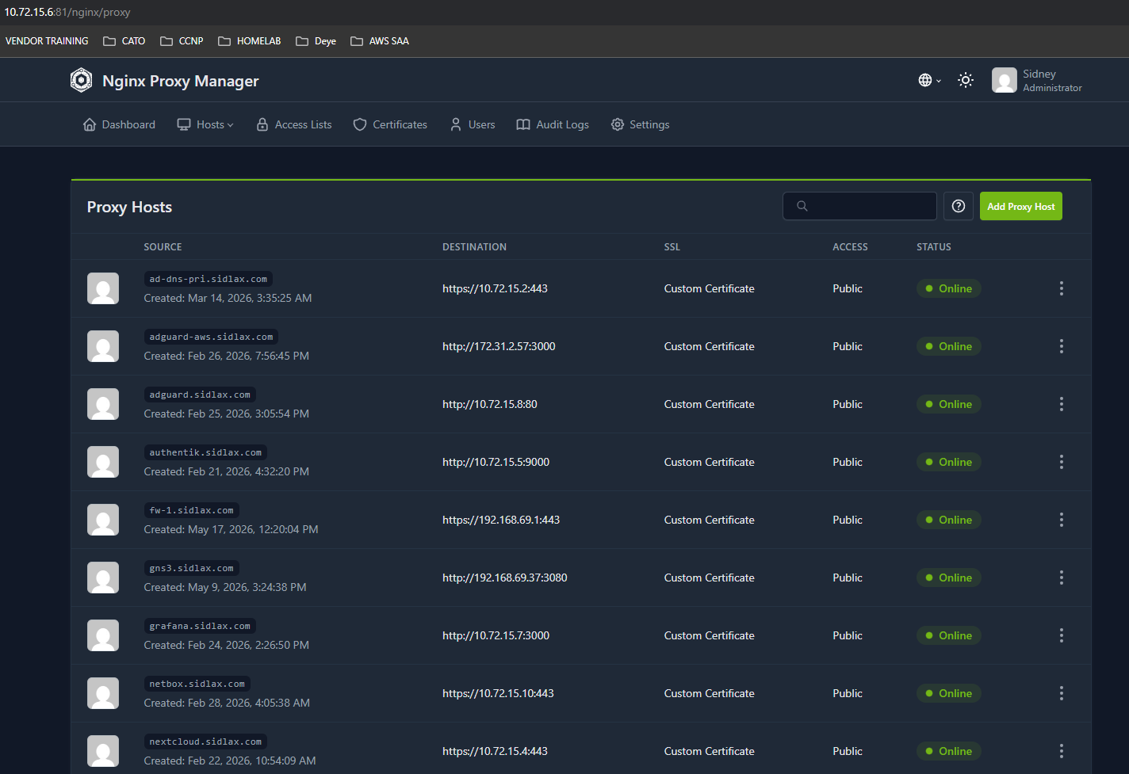Click the adguard.sidlax.com source link
The width and height of the screenshot is (1129, 774).
point(200,395)
